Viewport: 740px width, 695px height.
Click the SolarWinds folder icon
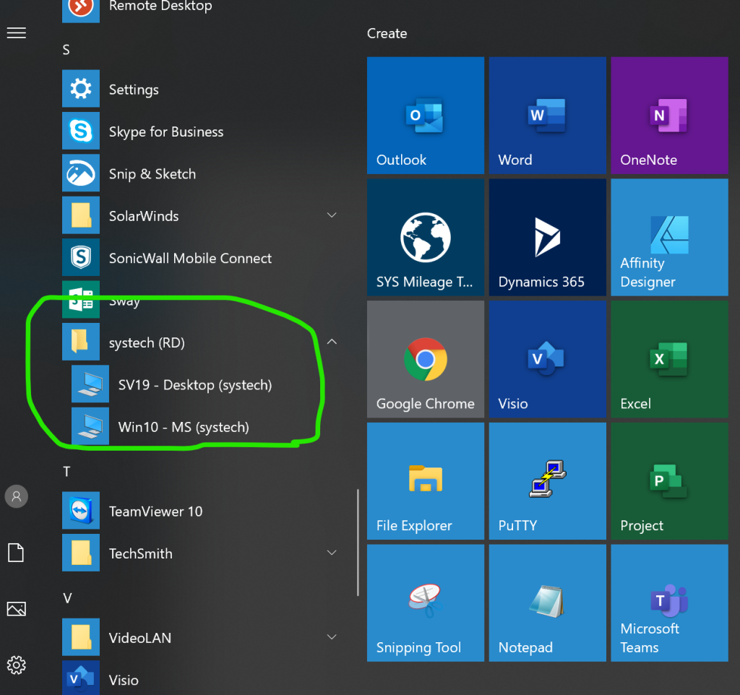81,215
